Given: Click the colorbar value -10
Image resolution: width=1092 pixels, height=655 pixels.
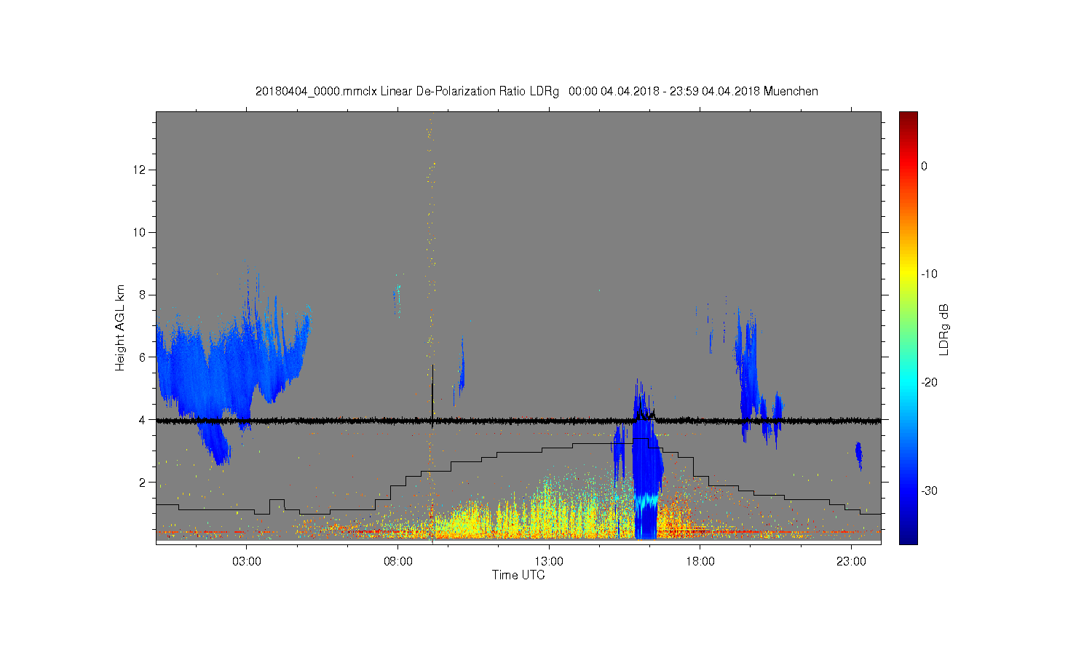Looking at the screenshot, I should [929, 274].
